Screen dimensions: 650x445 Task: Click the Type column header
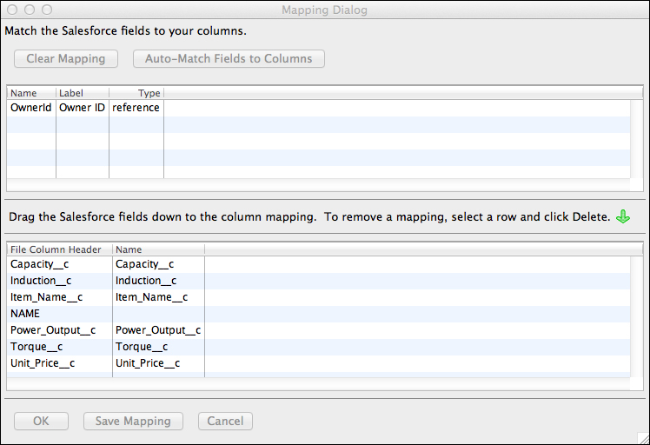[136, 92]
